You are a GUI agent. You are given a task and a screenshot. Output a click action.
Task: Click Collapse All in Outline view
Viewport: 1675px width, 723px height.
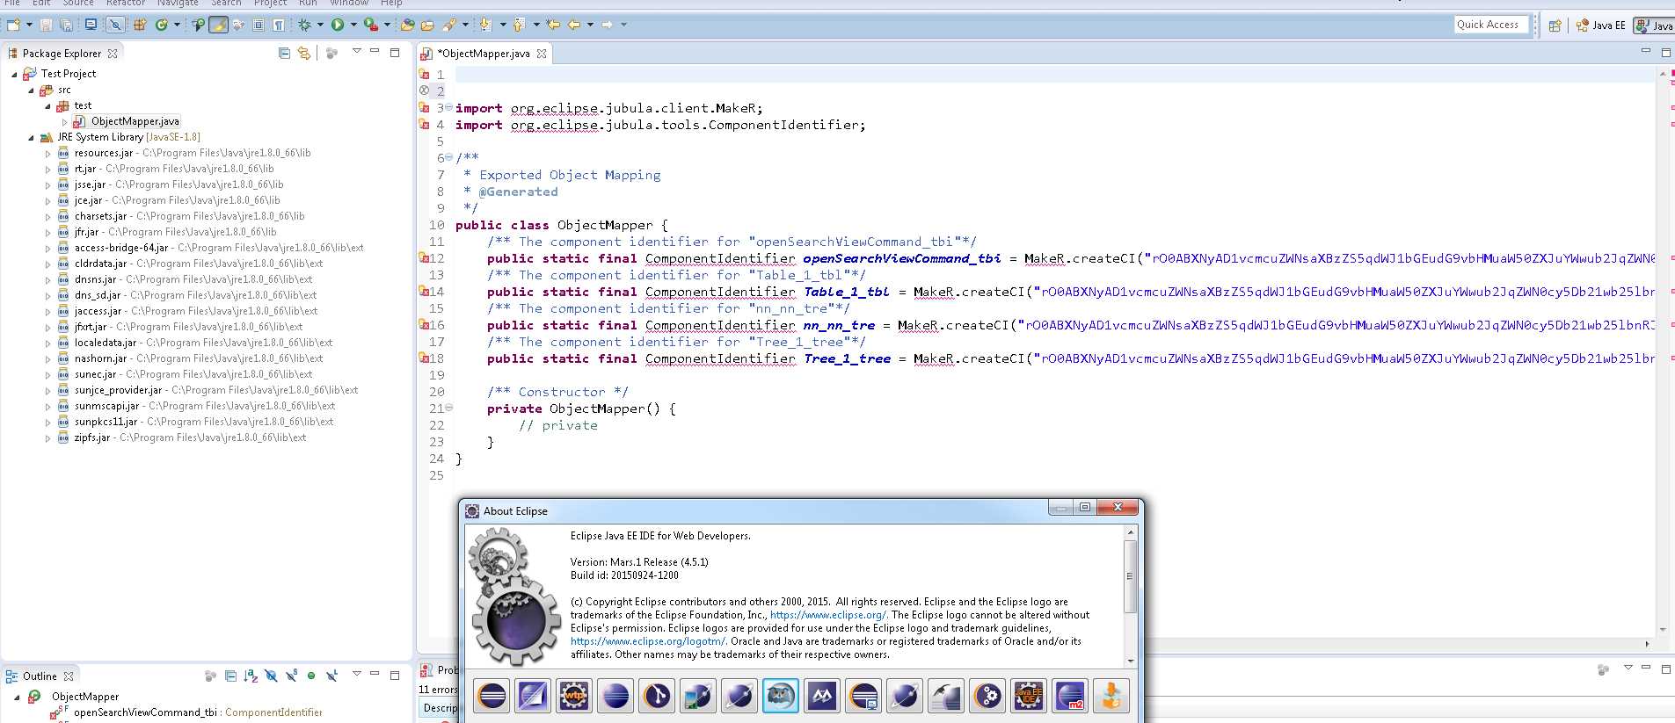pos(230,676)
